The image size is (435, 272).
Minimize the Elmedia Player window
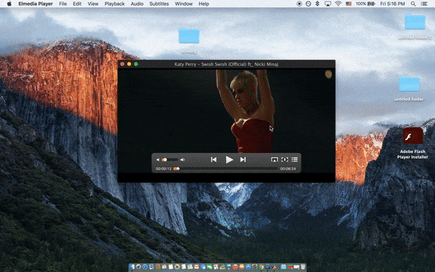click(x=129, y=64)
